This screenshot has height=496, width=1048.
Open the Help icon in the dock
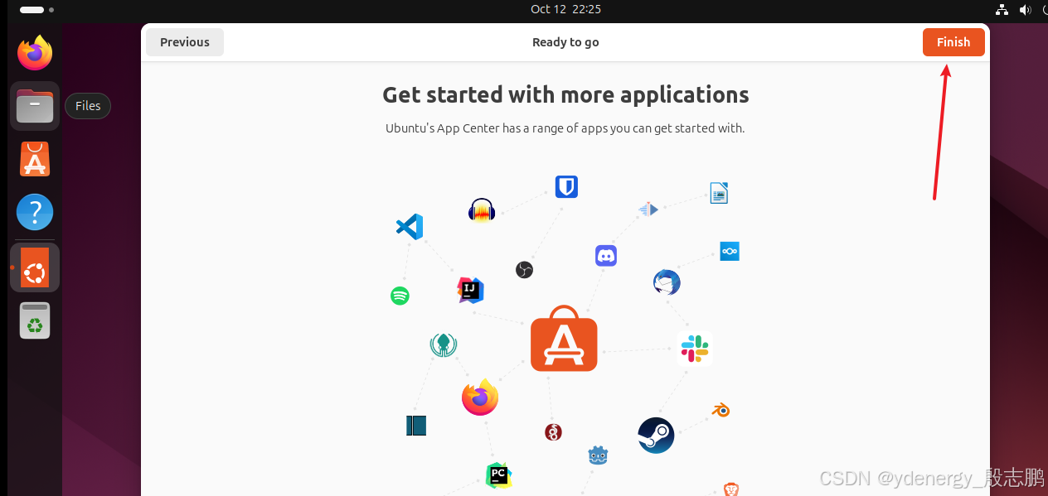click(x=35, y=213)
